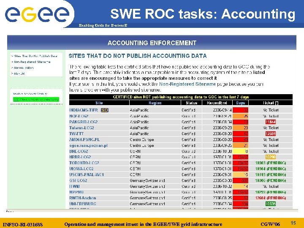Click the SD badge beside INDIACMS-TIFR

(x=105, y=110)
